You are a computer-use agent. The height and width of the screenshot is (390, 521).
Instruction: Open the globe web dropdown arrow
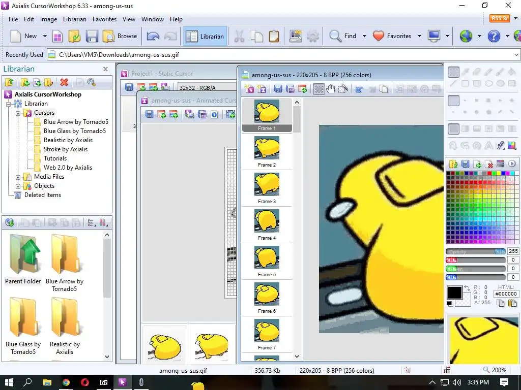(479, 36)
